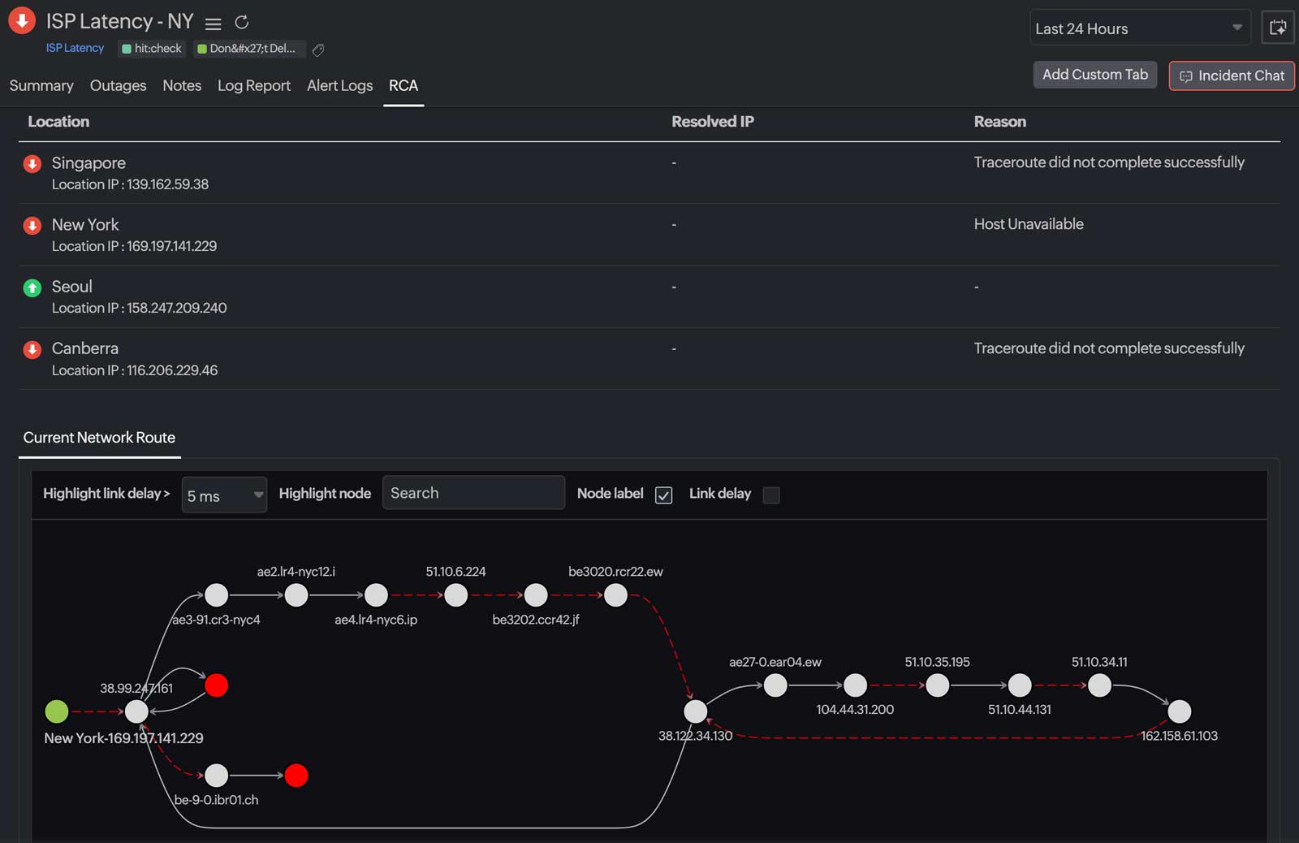Click the red failed node after be-9-0.ibr01.ch
Screen dimensions: 1299x843
(296, 776)
